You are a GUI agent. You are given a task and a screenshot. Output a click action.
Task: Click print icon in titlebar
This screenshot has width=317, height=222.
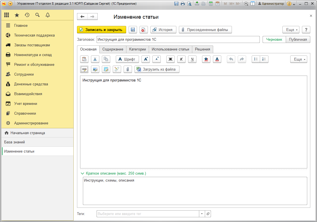click(x=183, y=4)
